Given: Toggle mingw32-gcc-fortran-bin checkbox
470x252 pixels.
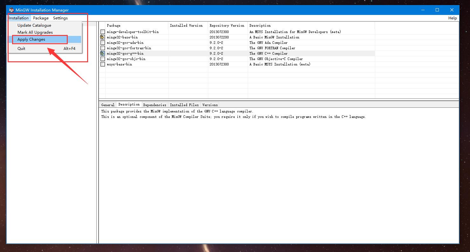Looking at the screenshot, I should tap(102, 48).
